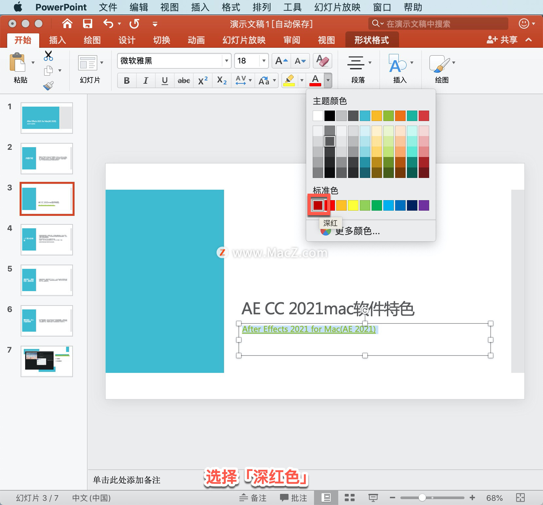Start slideshow from status bar icon

(373, 498)
